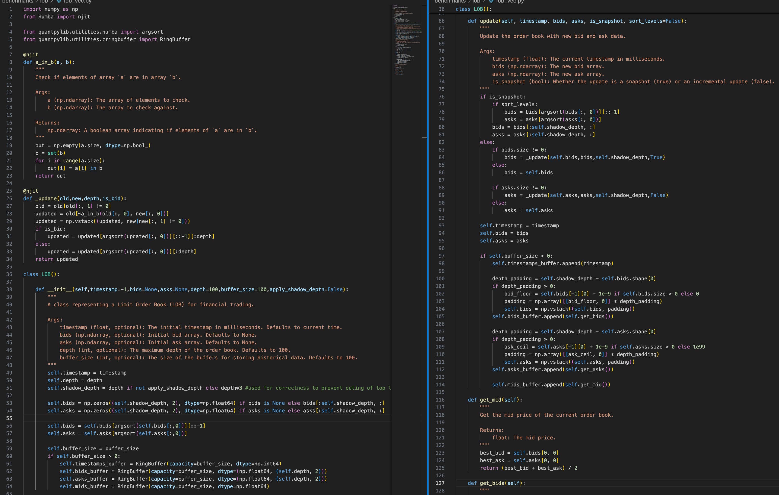Click 'if is_snapshot:' on line 76
779x495 pixels.
tap(502, 97)
